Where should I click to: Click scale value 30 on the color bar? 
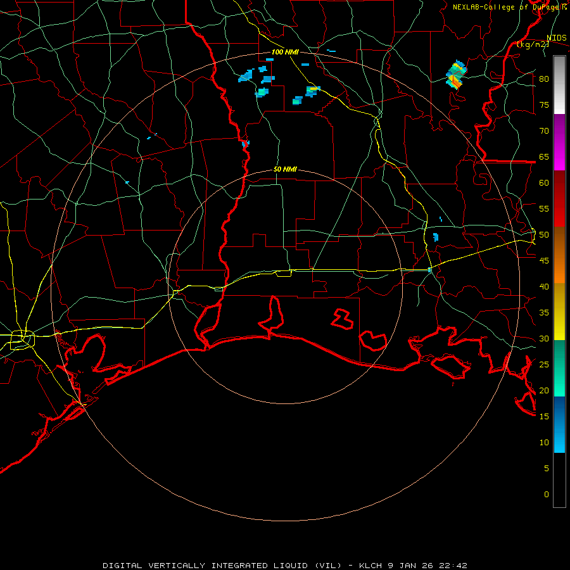click(x=544, y=339)
